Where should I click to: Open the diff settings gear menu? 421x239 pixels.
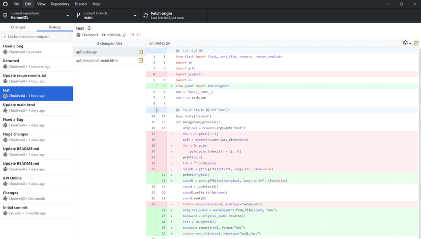click(x=406, y=43)
